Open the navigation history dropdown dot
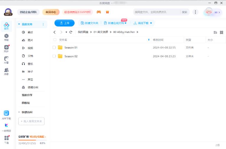Image resolution: width=226 pixels, height=149 pixels. coord(66,32)
